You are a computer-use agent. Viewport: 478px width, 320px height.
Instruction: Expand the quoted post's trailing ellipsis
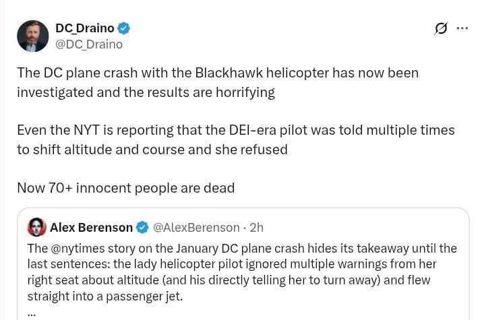click(32, 313)
